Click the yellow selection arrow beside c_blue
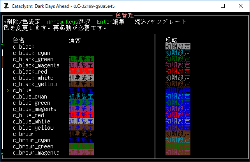Screen dimensions: 250x162 pyautogui.click(x=8, y=90)
